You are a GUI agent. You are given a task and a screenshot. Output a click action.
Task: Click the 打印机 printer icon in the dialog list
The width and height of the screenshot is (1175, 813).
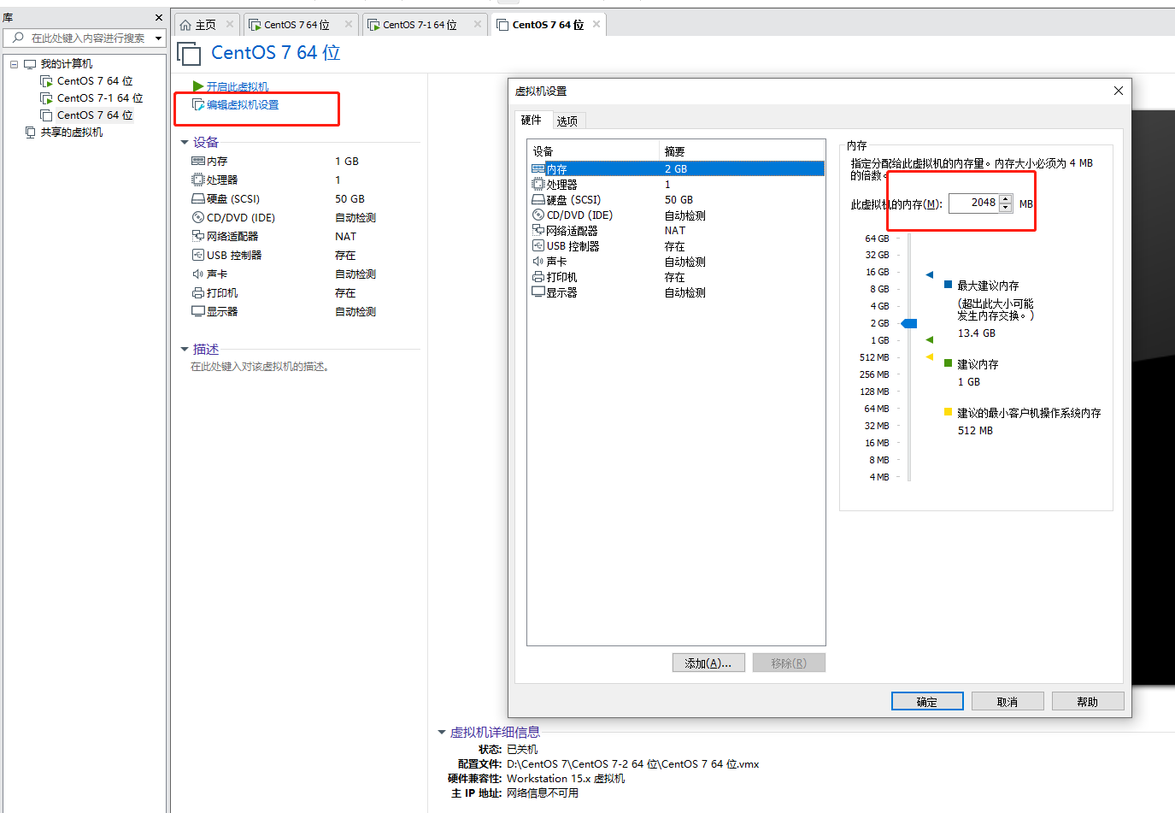(x=538, y=277)
